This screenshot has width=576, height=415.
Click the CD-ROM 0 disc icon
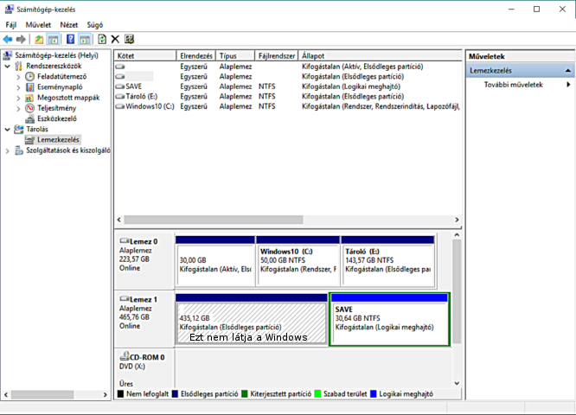pyautogui.click(x=125, y=356)
